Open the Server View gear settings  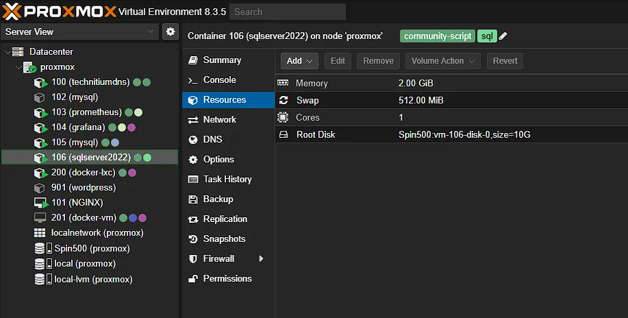coord(171,32)
